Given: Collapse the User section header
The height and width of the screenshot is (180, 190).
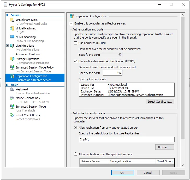Looking at the screenshot, I should pyautogui.click(x=7, y=85).
